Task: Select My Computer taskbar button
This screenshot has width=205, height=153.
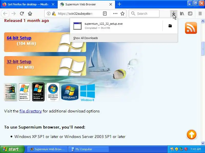Action: point(89,149)
